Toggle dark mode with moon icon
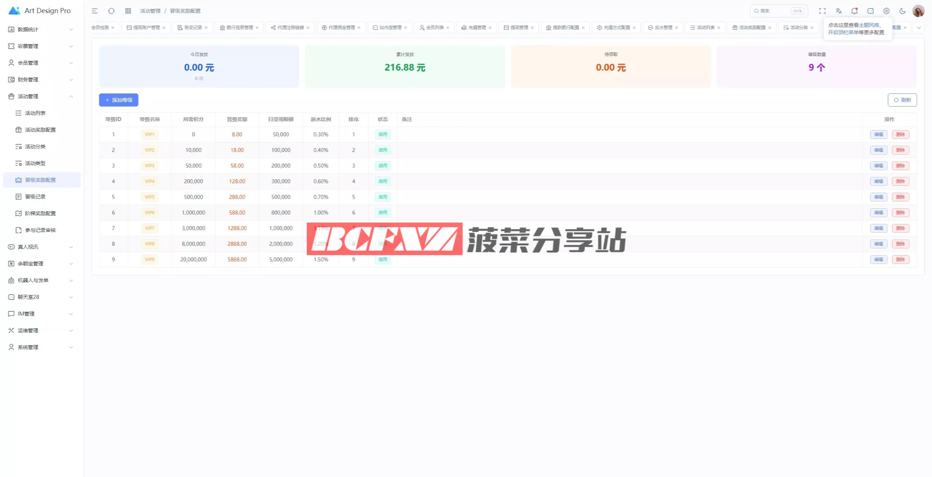 903,11
